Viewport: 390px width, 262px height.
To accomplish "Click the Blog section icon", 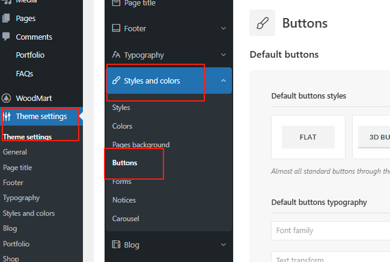I will point(117,245).
